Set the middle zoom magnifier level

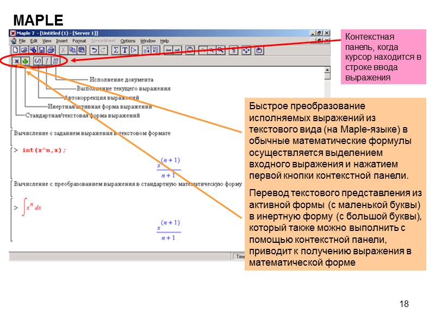pyautogui.click(x=212, y=50)
